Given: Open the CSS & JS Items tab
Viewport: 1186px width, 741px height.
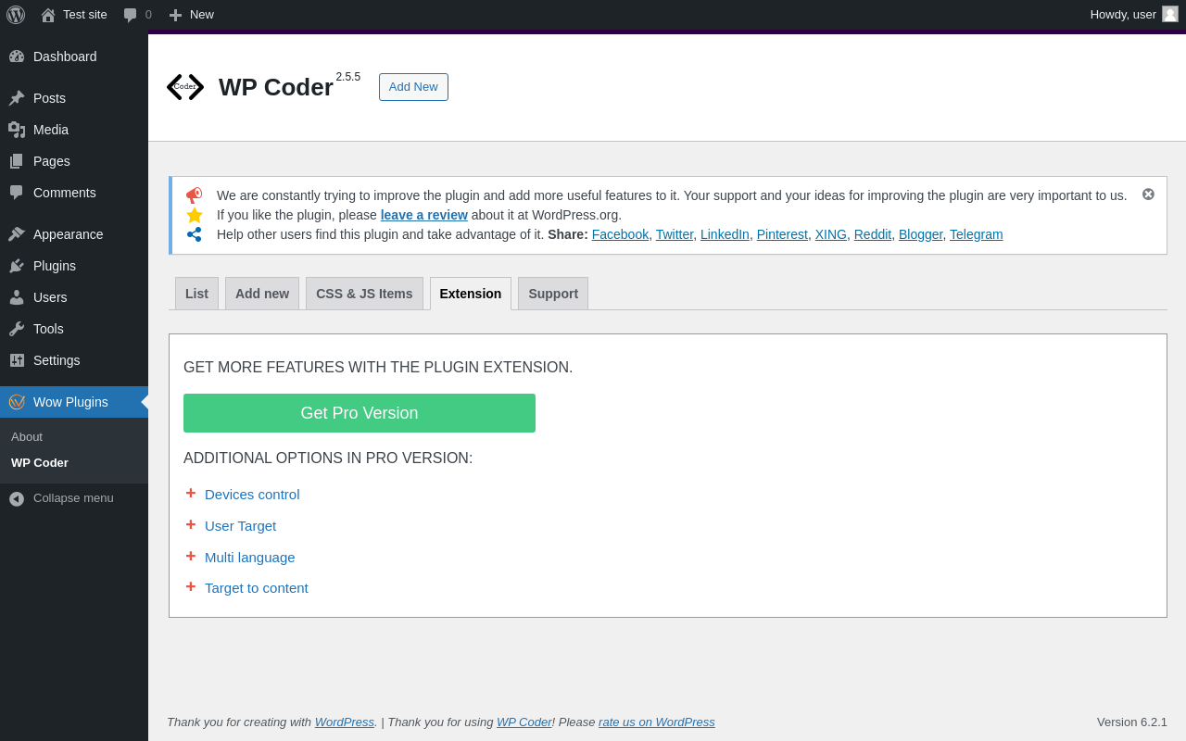Looking at the screenshot, I should coord(364,294).
